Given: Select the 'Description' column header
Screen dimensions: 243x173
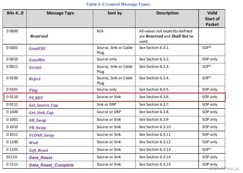Looking at the screenshot, I should click(x=167, y=13).
